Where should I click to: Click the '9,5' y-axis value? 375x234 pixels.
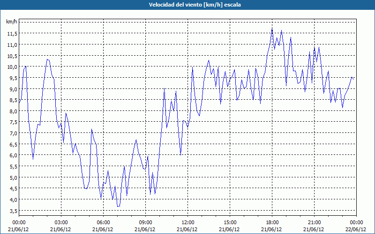[x=13, y=78]
